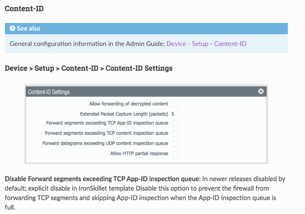This screenshot has width=305, height=214.
Task: Click the info icon beside See also
Action: (x=13, y=29)
